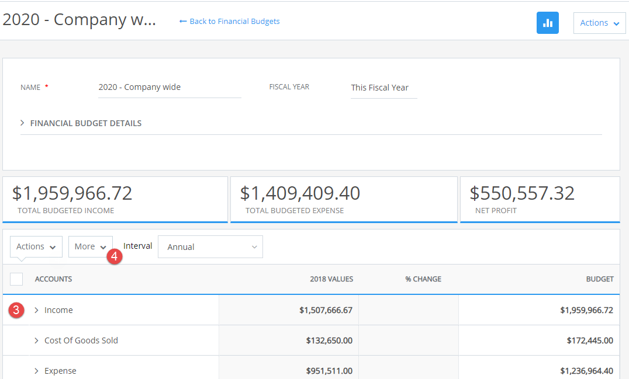The width and height of the screenshot is (629, 379).
Task: Click the red marker numbered 4
Action: [115, 256]
